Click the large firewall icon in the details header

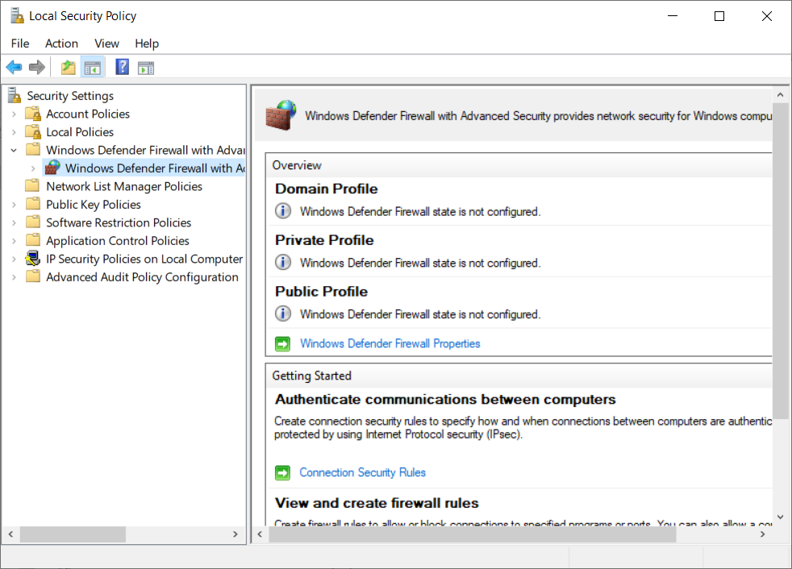[x=281, y=115]
